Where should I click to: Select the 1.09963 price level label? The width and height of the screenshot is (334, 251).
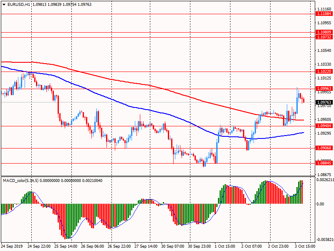(x=324, y=89)
